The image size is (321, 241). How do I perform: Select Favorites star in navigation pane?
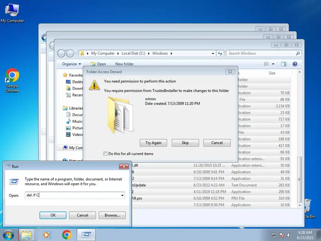coord(65,75)
